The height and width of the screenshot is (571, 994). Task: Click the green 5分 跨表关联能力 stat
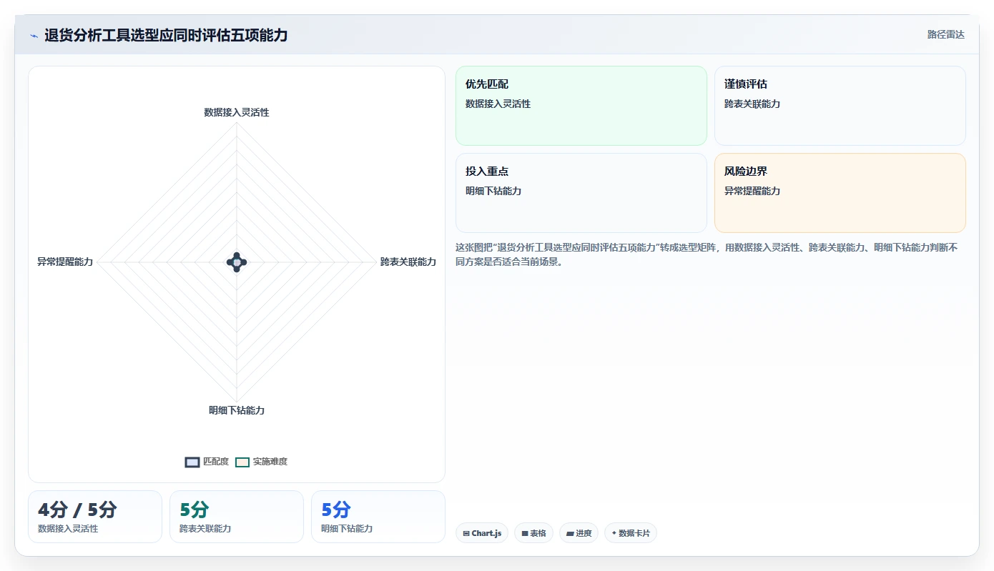coord(237,517)
